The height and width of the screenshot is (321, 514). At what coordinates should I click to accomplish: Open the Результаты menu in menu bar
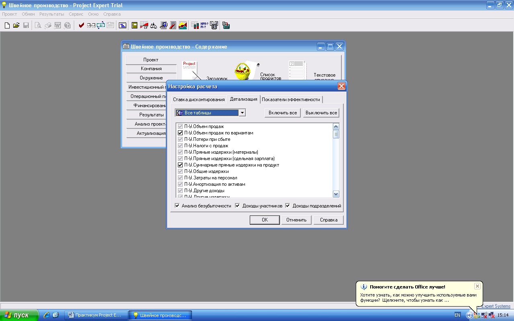pyautogui.click(x=52, y=14)
